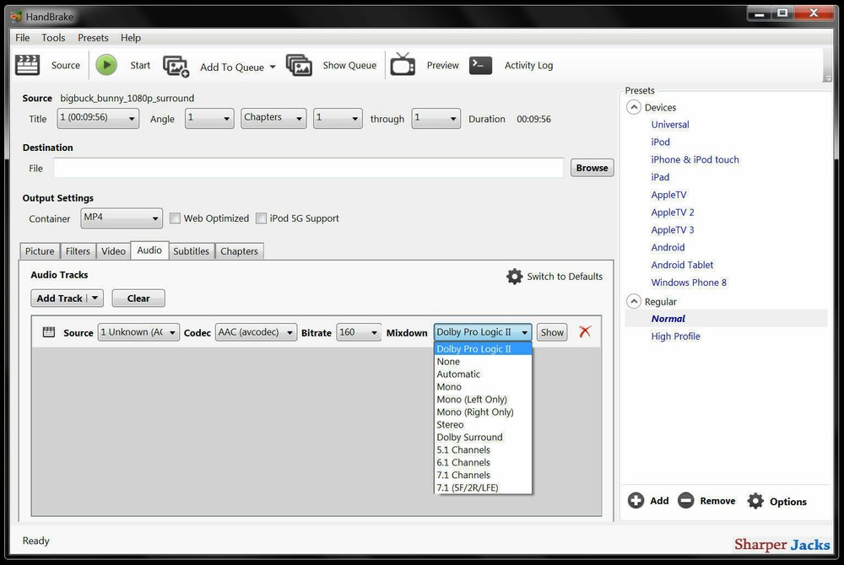Delete the audio track with the red X
The image size is (844, 565).
pos(586,331)
